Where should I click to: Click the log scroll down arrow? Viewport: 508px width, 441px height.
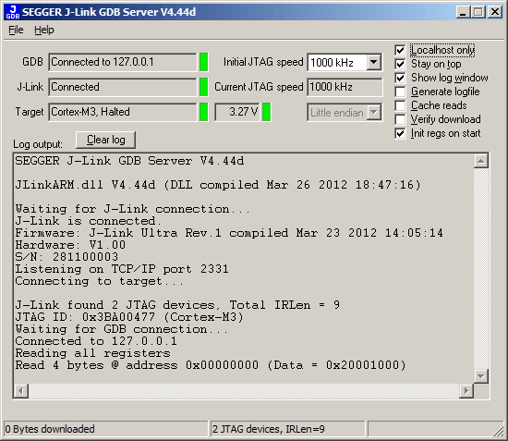click(x=481, y=376)
